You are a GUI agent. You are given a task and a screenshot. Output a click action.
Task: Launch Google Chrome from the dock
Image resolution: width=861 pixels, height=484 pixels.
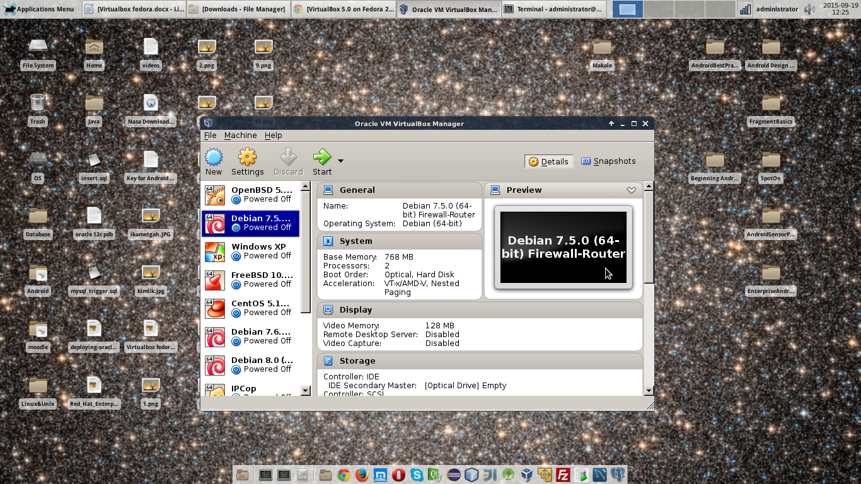click(x=344, y=475)
